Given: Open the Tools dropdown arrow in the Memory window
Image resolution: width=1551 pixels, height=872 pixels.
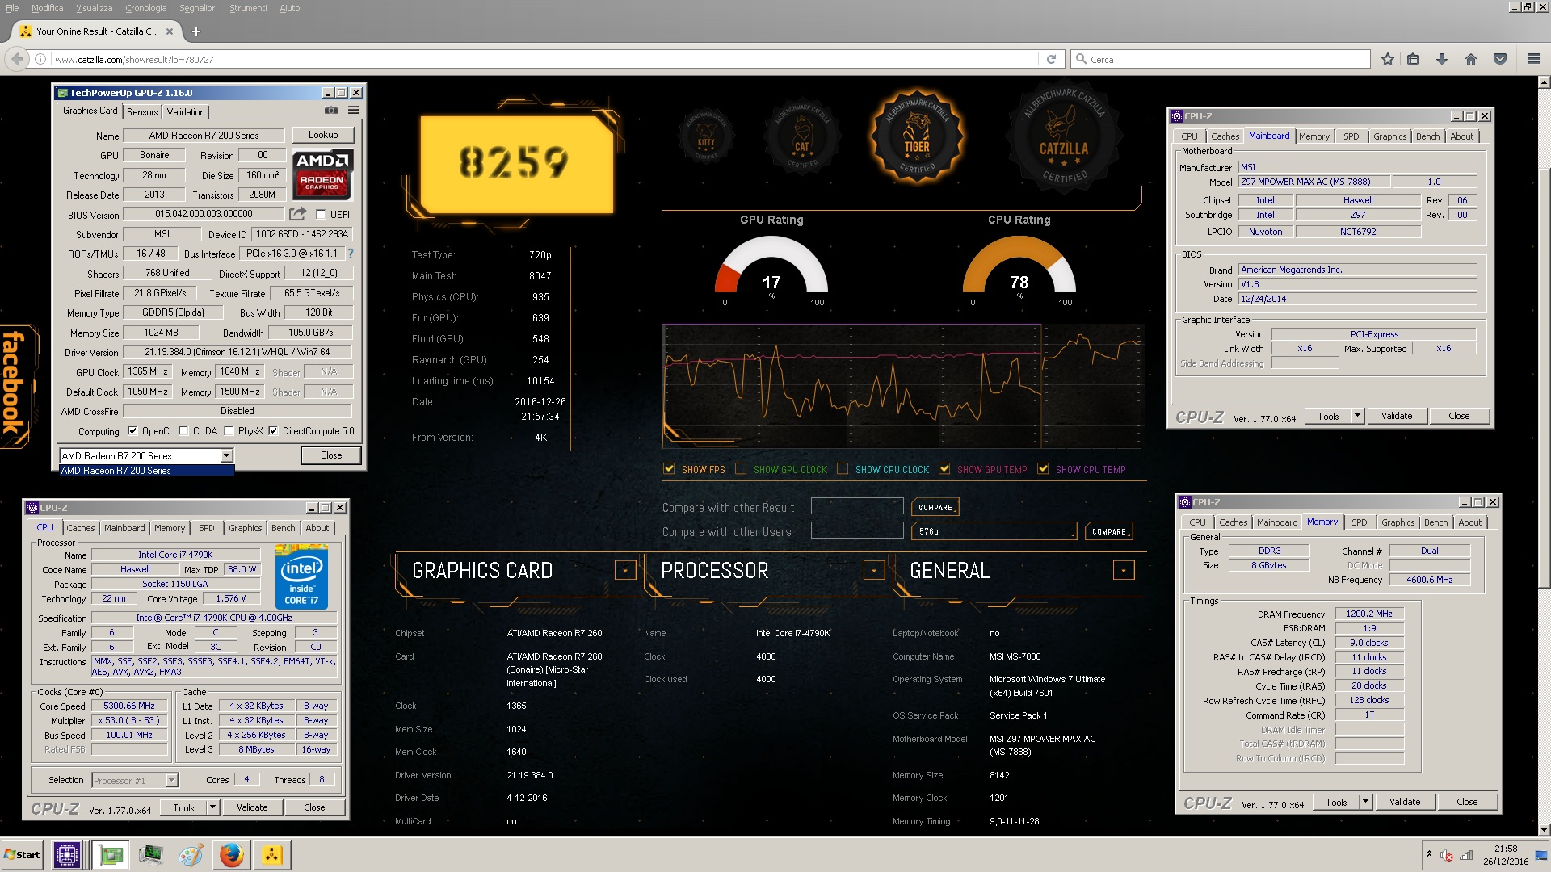Looking at the screenshot, I should coord(1366,802).
